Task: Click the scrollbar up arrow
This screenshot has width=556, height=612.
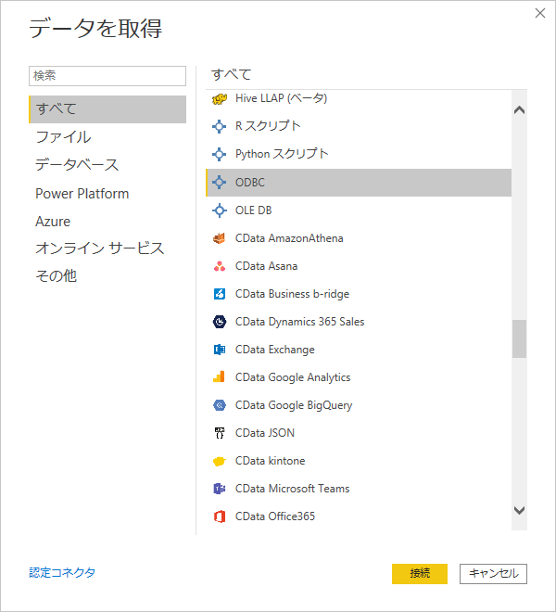Action: coord(519,110)
